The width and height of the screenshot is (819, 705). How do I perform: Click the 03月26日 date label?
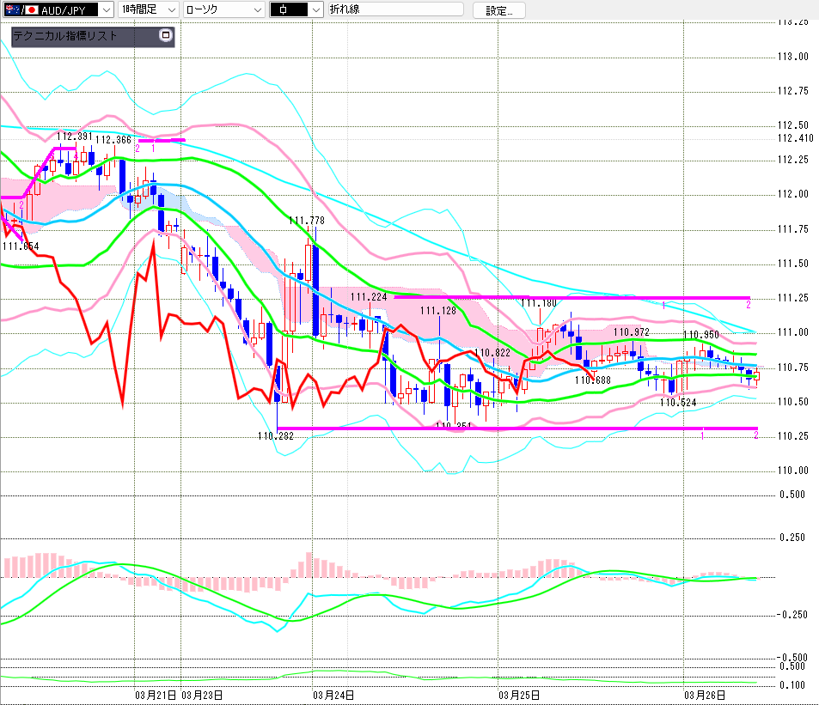click(x=704, y=694)
